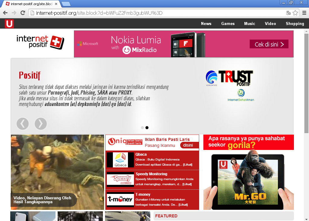Click the Trust Positif logo
The height and width of the screenshot is (221, 309).
[235, 78]
